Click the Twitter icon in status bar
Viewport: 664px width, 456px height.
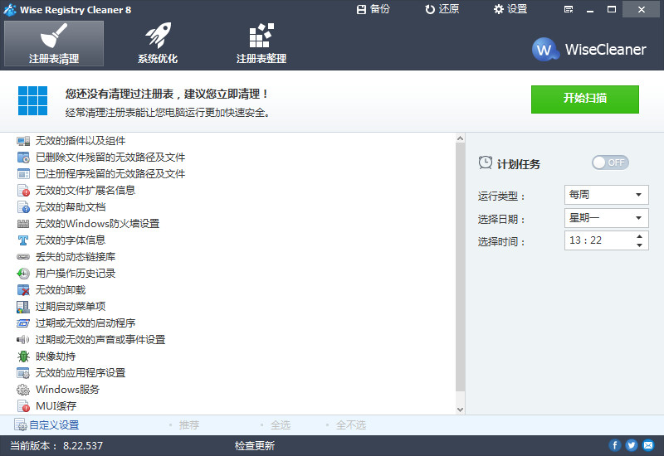click(632, 445)
